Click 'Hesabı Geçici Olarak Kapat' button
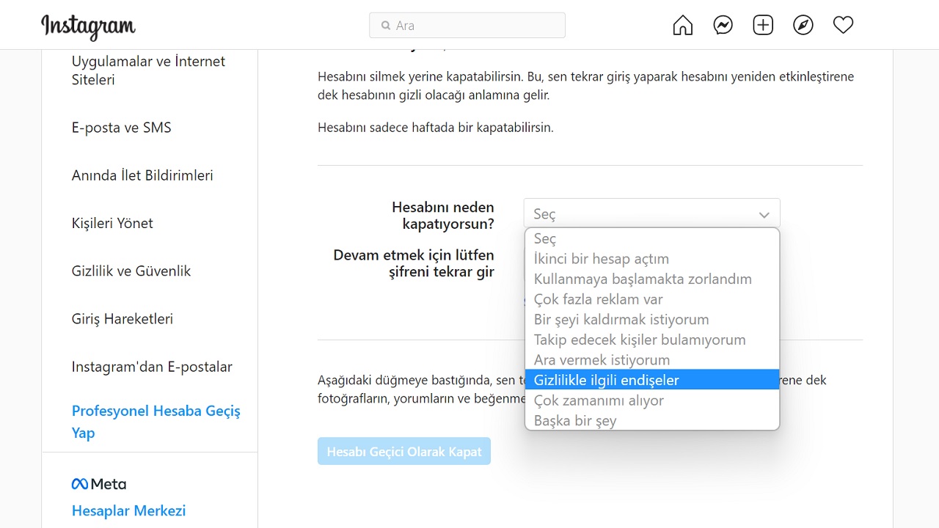Image resolution: width=939 pixels, height=528 pixels. point(404,452)
